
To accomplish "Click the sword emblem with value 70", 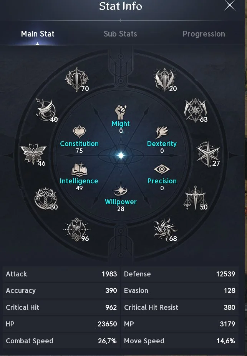I will 77,79.
